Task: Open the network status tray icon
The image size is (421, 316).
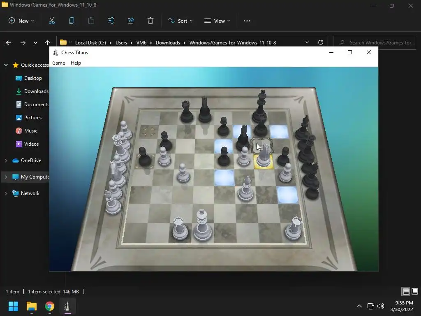Action: [371, 306]
